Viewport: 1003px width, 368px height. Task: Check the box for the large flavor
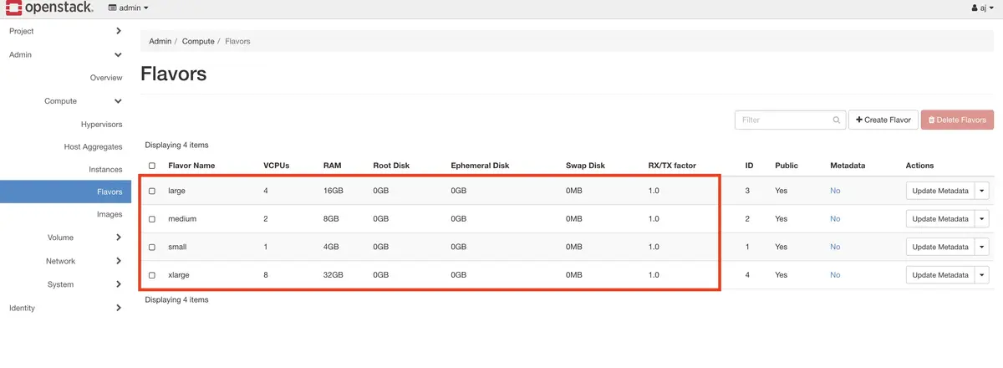pyautogui.click(x=151, y=192)
